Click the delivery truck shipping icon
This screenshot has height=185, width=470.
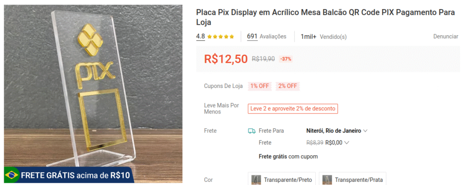(252, 131)
